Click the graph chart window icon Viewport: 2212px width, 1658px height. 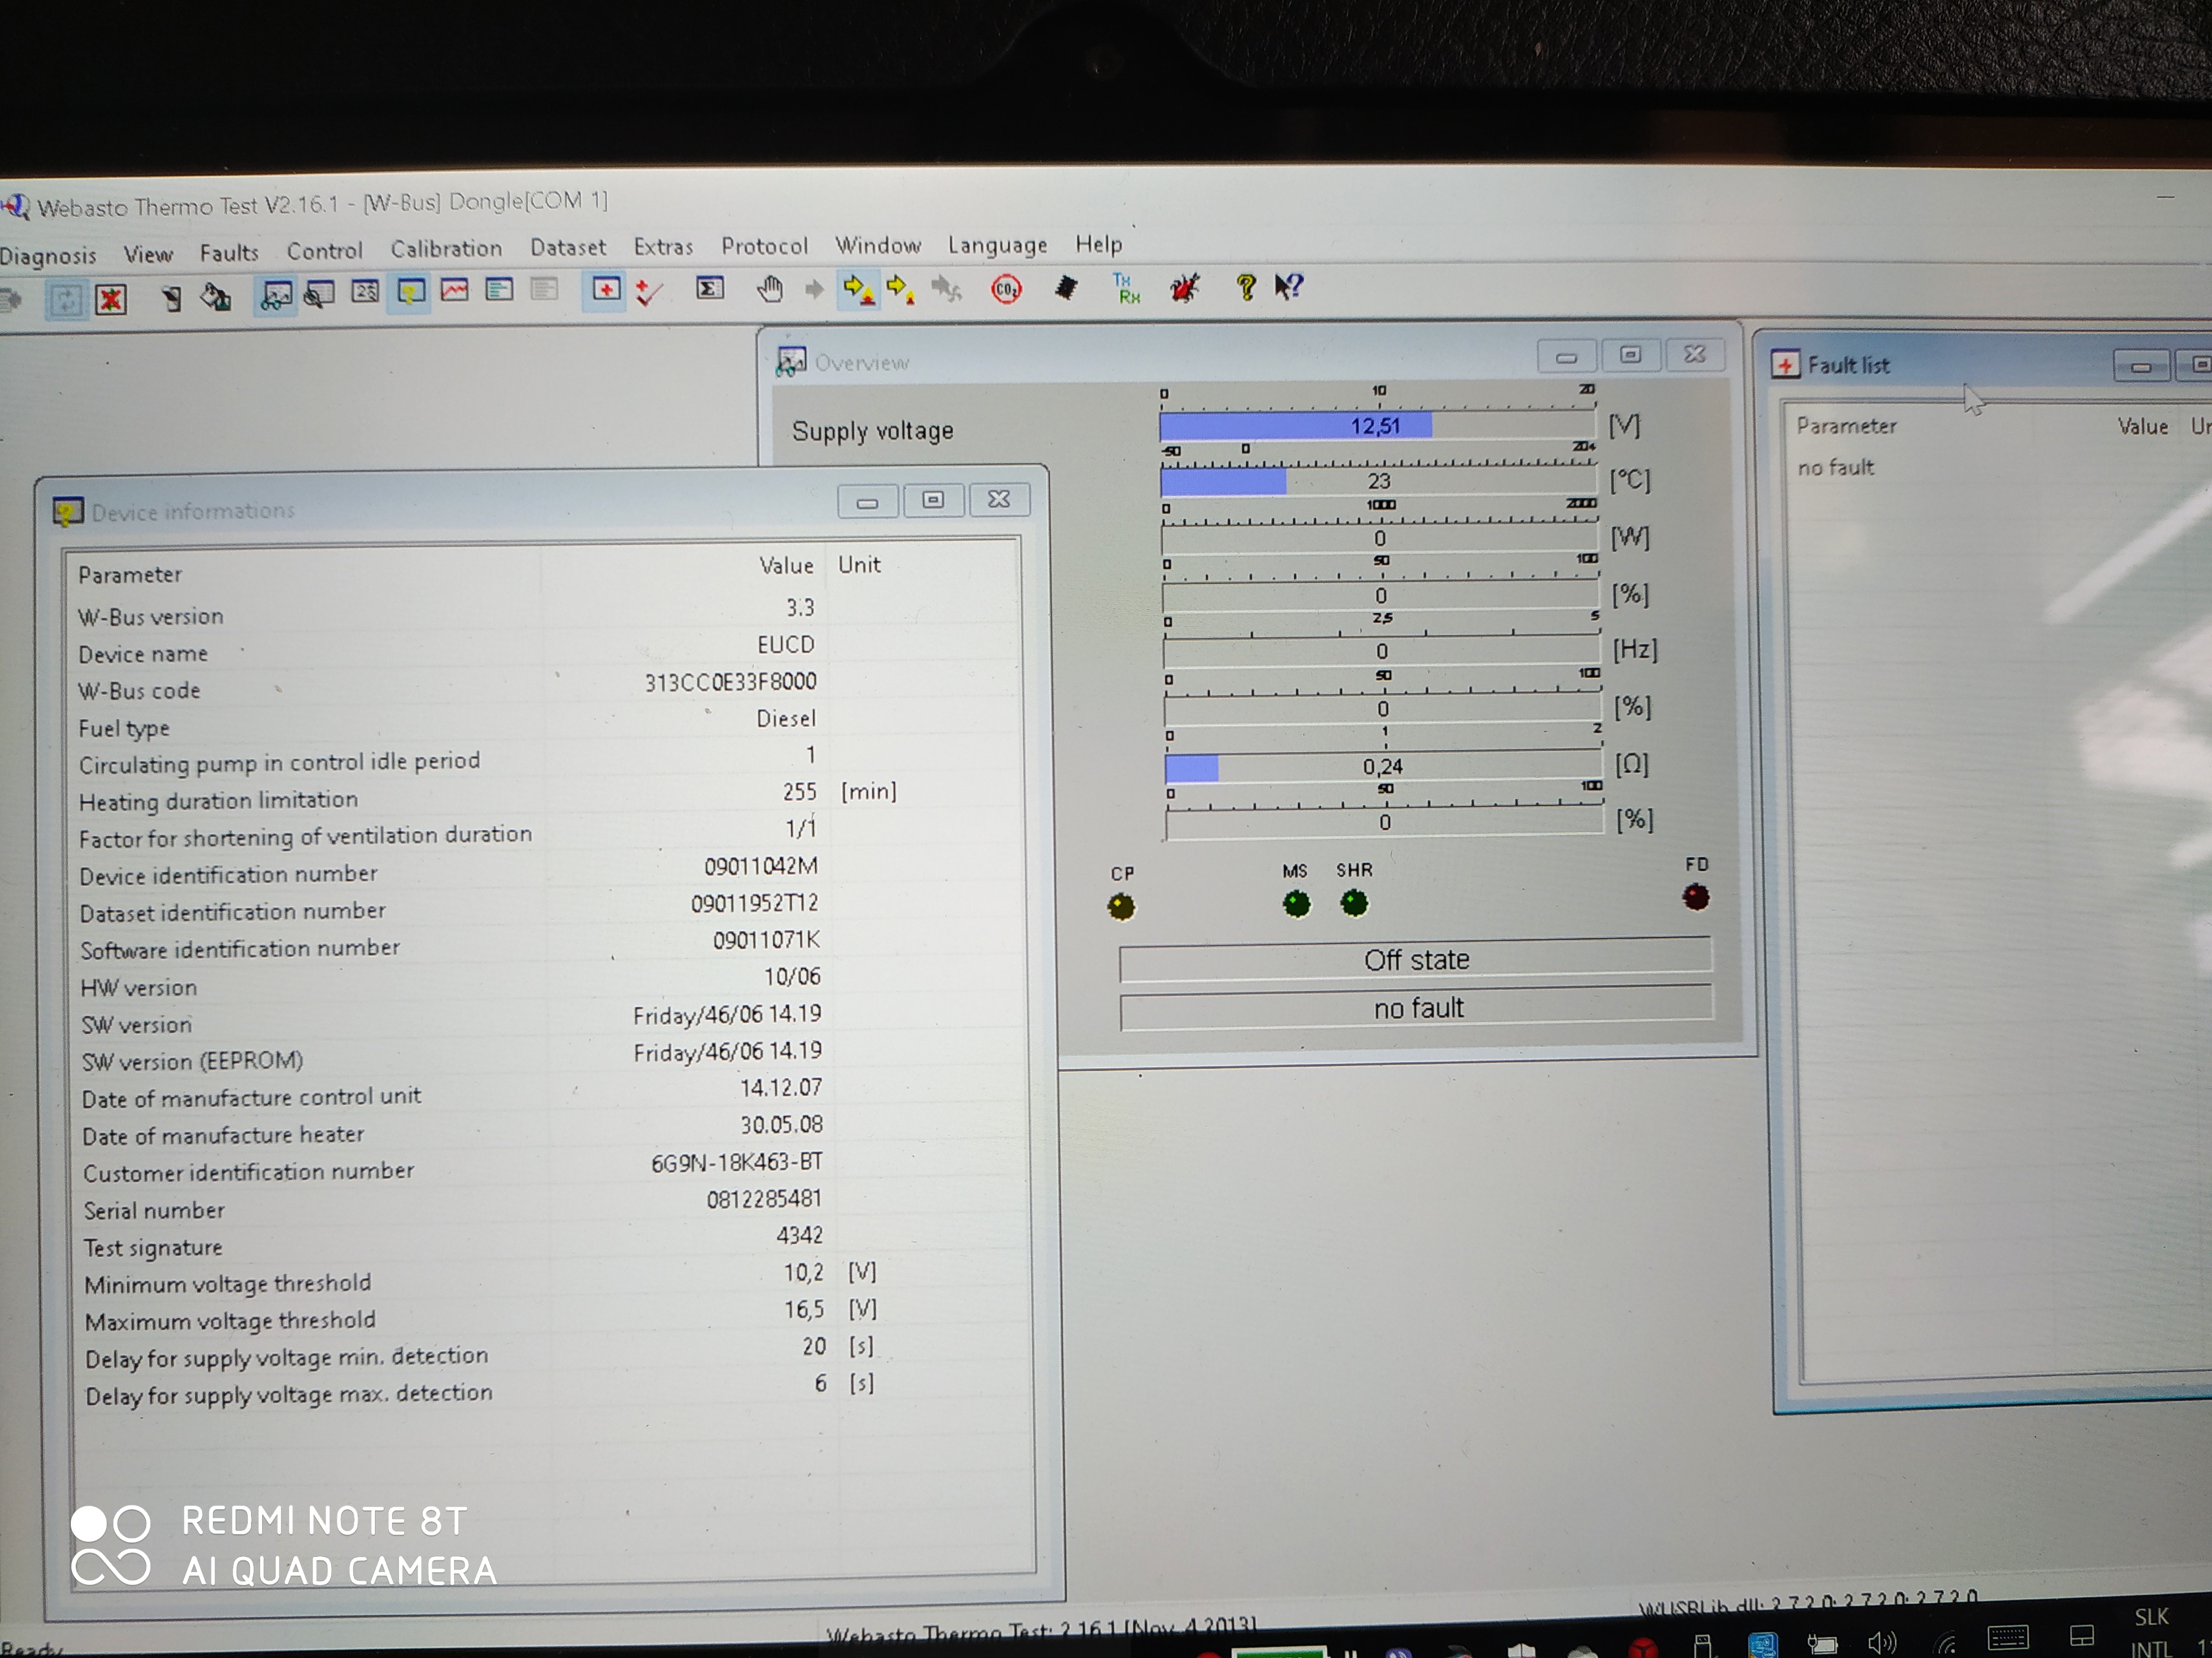point(455,291)
